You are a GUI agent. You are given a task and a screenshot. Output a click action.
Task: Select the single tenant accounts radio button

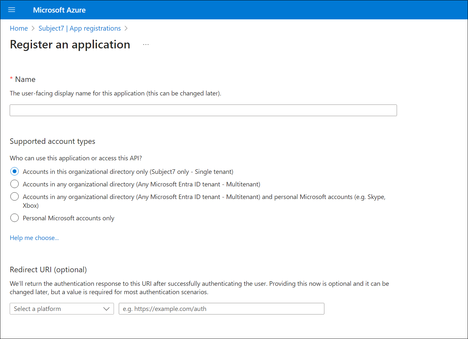coord(15,171)
